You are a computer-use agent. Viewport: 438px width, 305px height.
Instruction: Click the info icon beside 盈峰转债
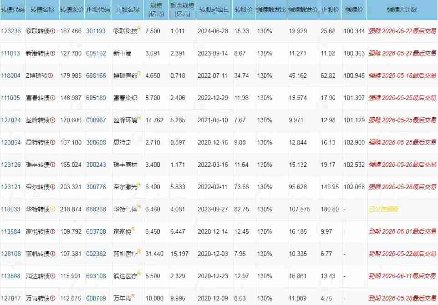pos(53,120)
